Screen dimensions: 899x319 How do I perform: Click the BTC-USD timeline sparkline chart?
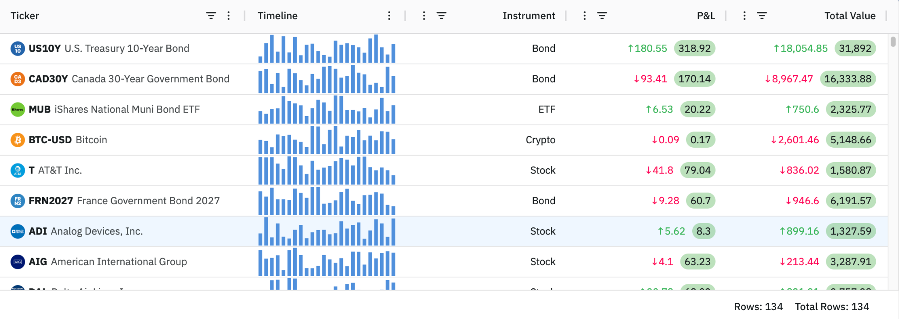pos(327,140)
